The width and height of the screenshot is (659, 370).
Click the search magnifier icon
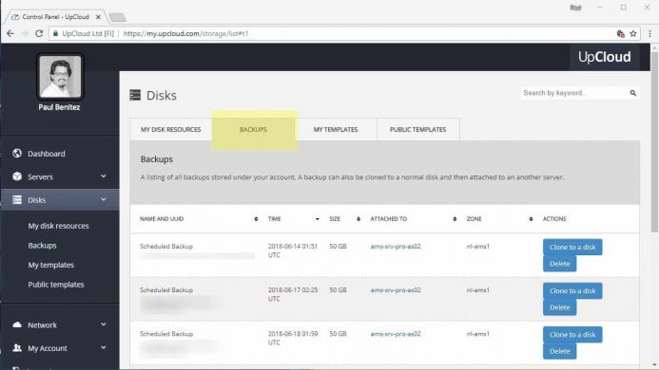pyautogui.click(x=633, y=93)
